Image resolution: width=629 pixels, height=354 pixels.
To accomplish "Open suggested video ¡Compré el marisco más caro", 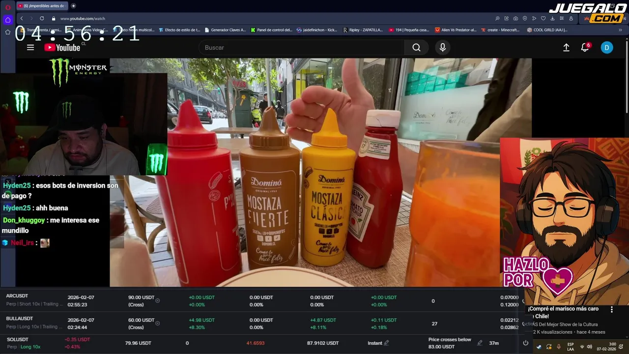I will (x=563, y=312).
